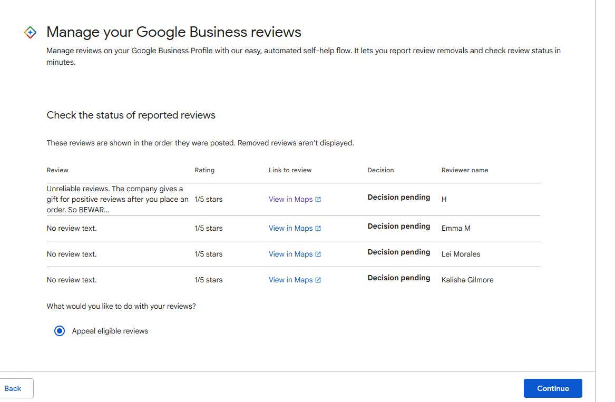Click 'No review text.' in Emma M row
Viewport: 615px width, 402px height.
71,228
